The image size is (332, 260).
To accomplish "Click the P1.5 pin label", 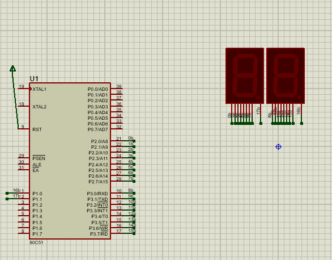I will click(x=37, y=223).
